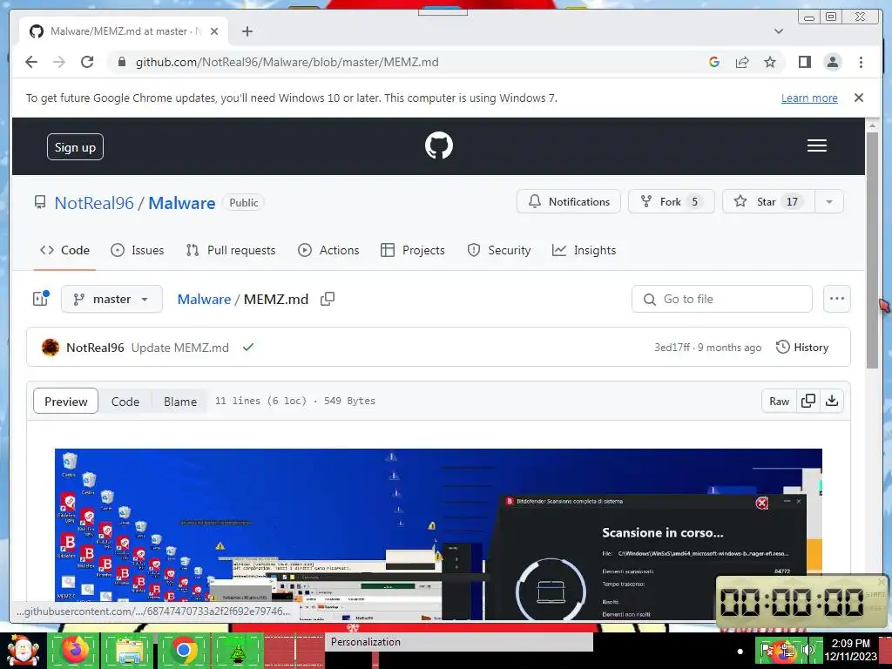Open Chrome profile avatar
Image resolution: width=892 pixels, height=669 pixels.
(832, 62)
